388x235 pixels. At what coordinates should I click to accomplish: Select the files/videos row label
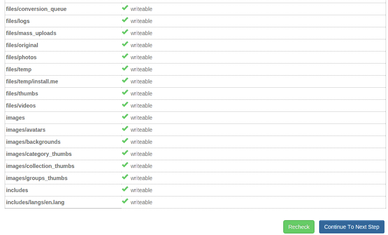(21, 106)
